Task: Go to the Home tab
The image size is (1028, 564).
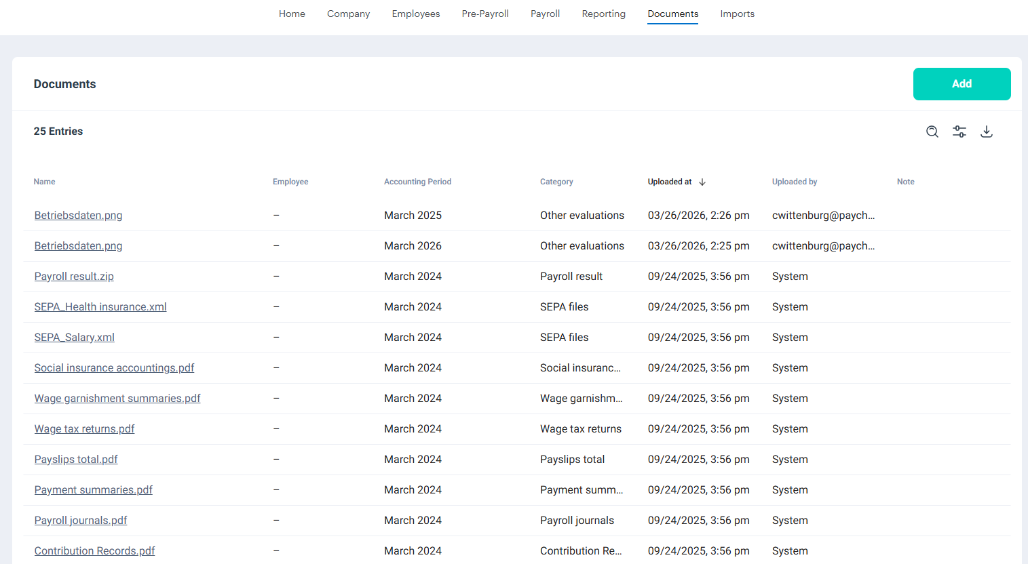Action: click(292, 14)
